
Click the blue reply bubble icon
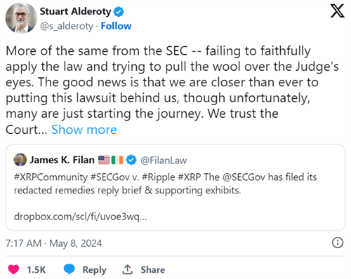click(x=69, y=269)
